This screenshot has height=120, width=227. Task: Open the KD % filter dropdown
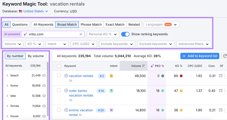35,44
